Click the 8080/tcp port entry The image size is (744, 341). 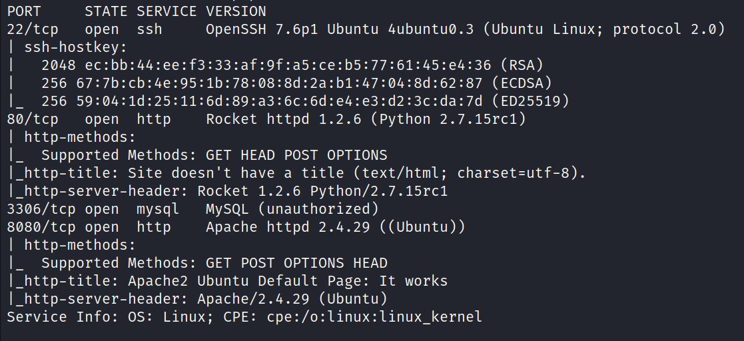(41, 227)
